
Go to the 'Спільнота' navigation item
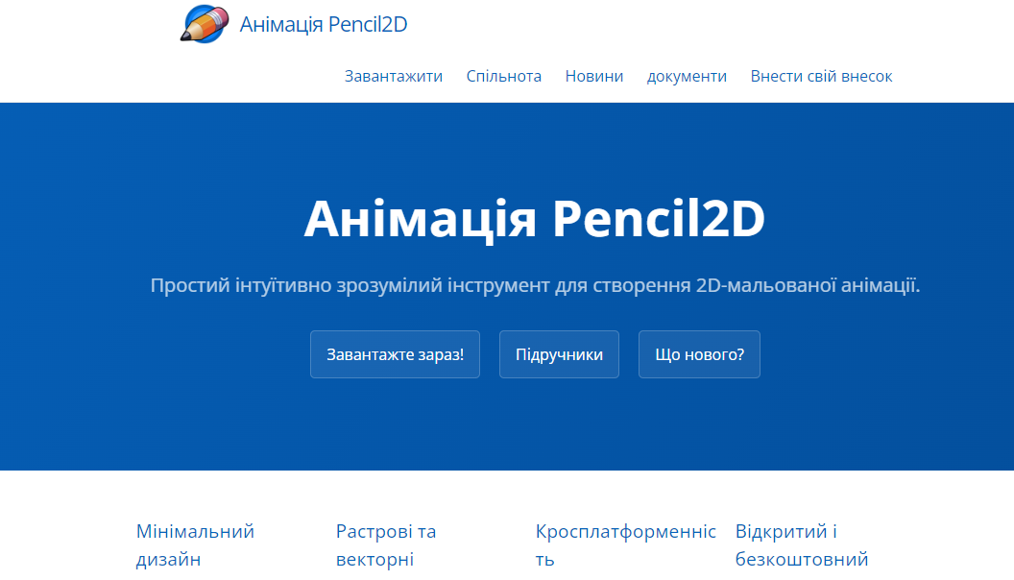point(504,76)
